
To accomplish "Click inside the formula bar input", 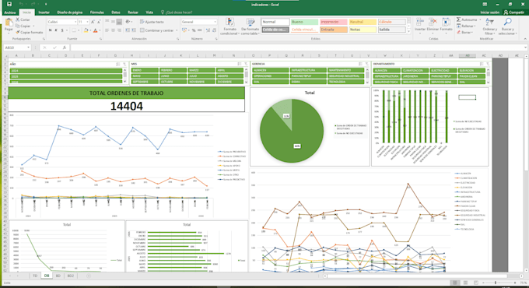I will tap(297, 47).
